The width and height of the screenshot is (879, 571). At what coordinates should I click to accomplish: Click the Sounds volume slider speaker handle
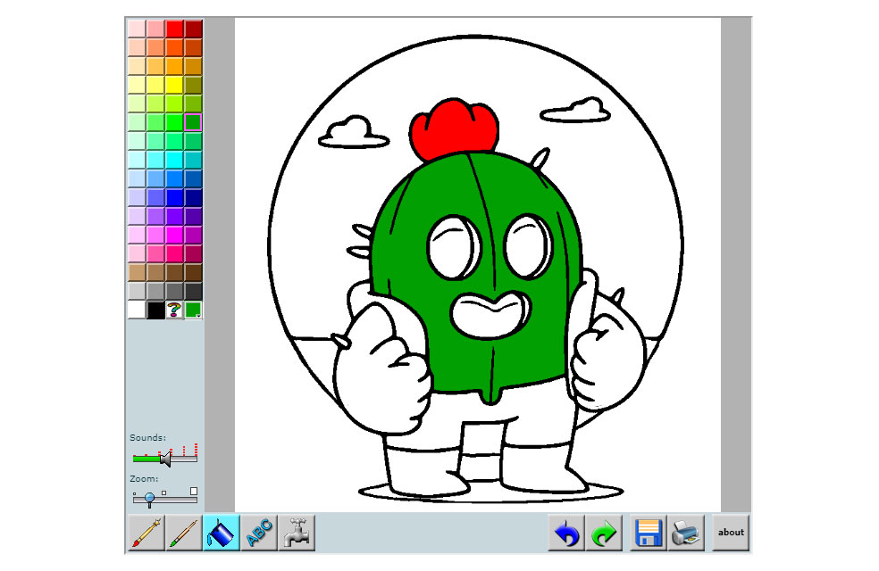point(165,459)
